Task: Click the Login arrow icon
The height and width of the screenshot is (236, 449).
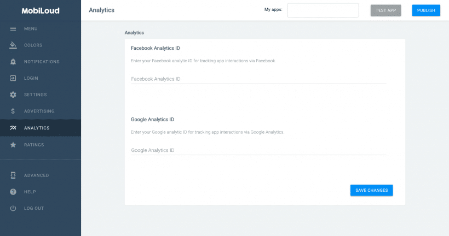Action: pyautogui.click(x=13, y=78)
